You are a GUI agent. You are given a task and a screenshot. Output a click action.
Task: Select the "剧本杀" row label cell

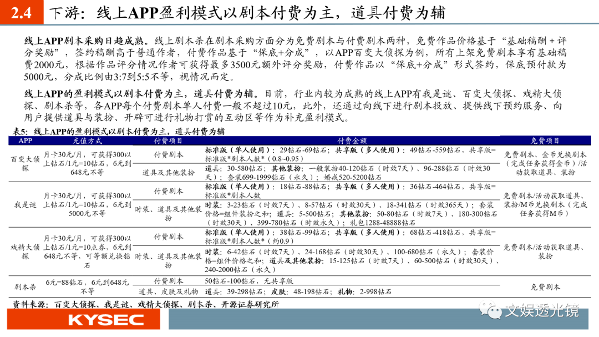coord(25,287)
